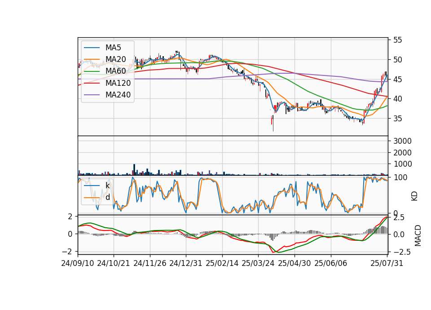The image size is (431, 310).
Task: Click the 50 price axis value
Action: click(397, 60)
